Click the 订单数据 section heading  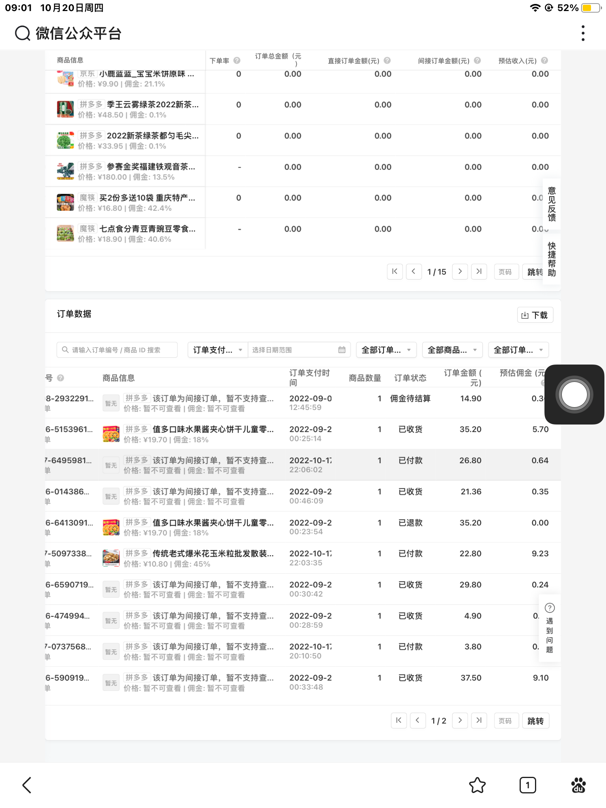[74, 314]
